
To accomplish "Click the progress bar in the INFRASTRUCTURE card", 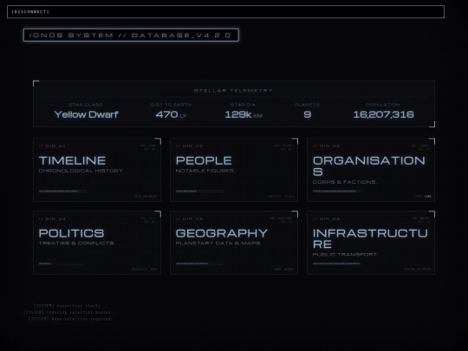I will tap(336, 263).
